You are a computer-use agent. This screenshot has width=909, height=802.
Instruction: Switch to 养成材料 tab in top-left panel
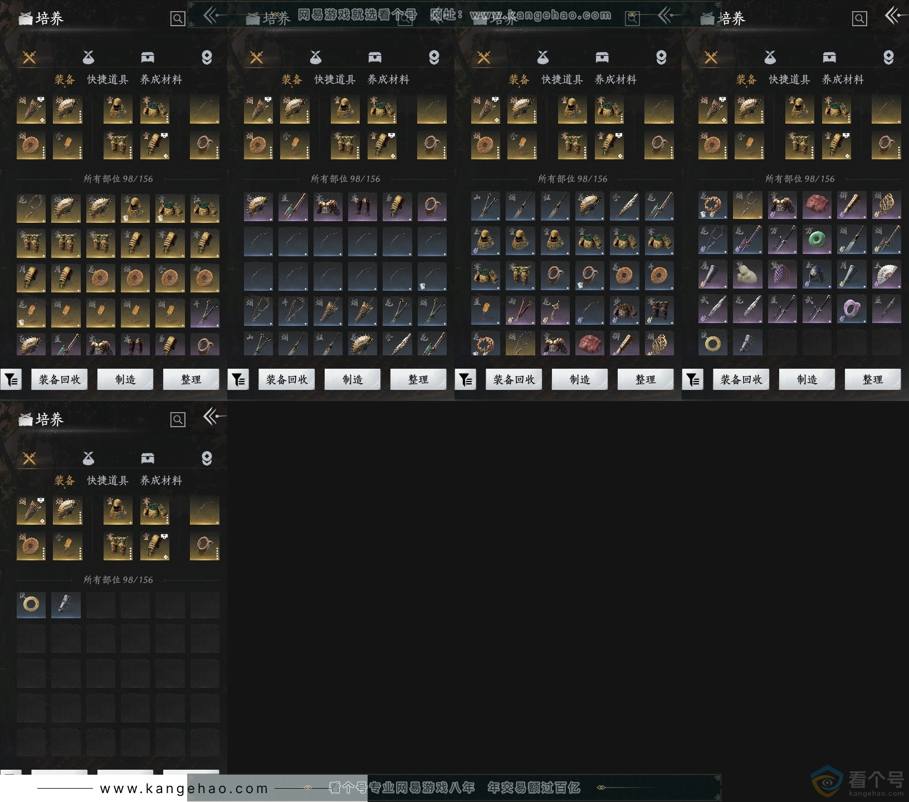[162, 80]
